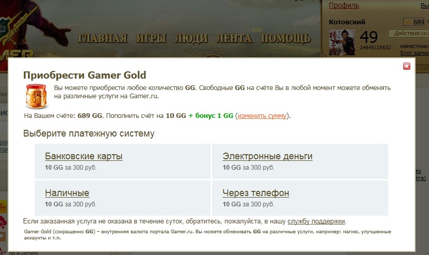429x255 pixels.
Task: Open the ПОМОЩЬ menu item
Action: pyautogui.click(x=286, y=38)
